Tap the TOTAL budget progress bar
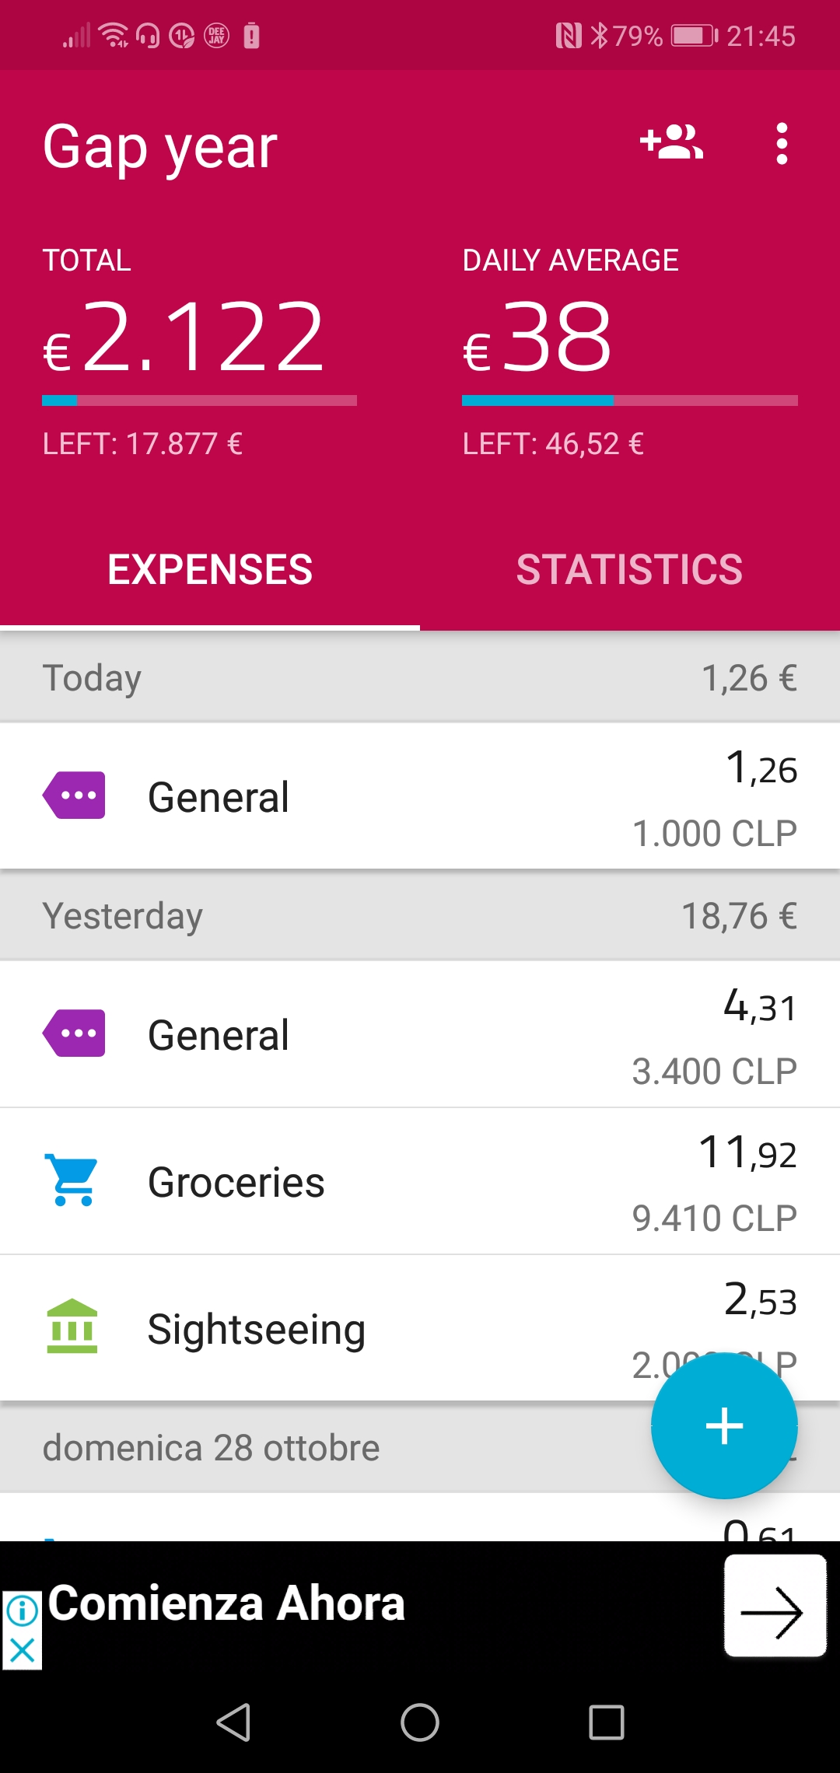This screenshot has height=1773, width=840. point(199,400)
